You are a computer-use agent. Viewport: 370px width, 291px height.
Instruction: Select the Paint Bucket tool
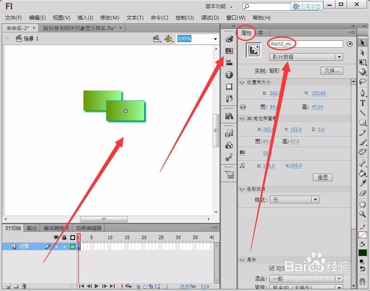pyautogui.click(x=363, y=173)
